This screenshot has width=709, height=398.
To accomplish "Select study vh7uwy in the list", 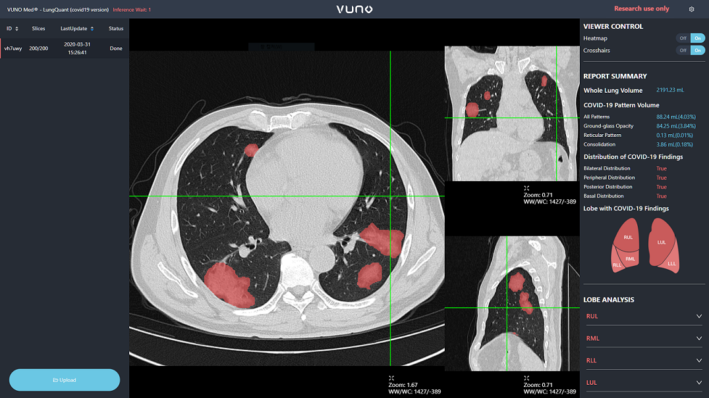I will point(64,48).
